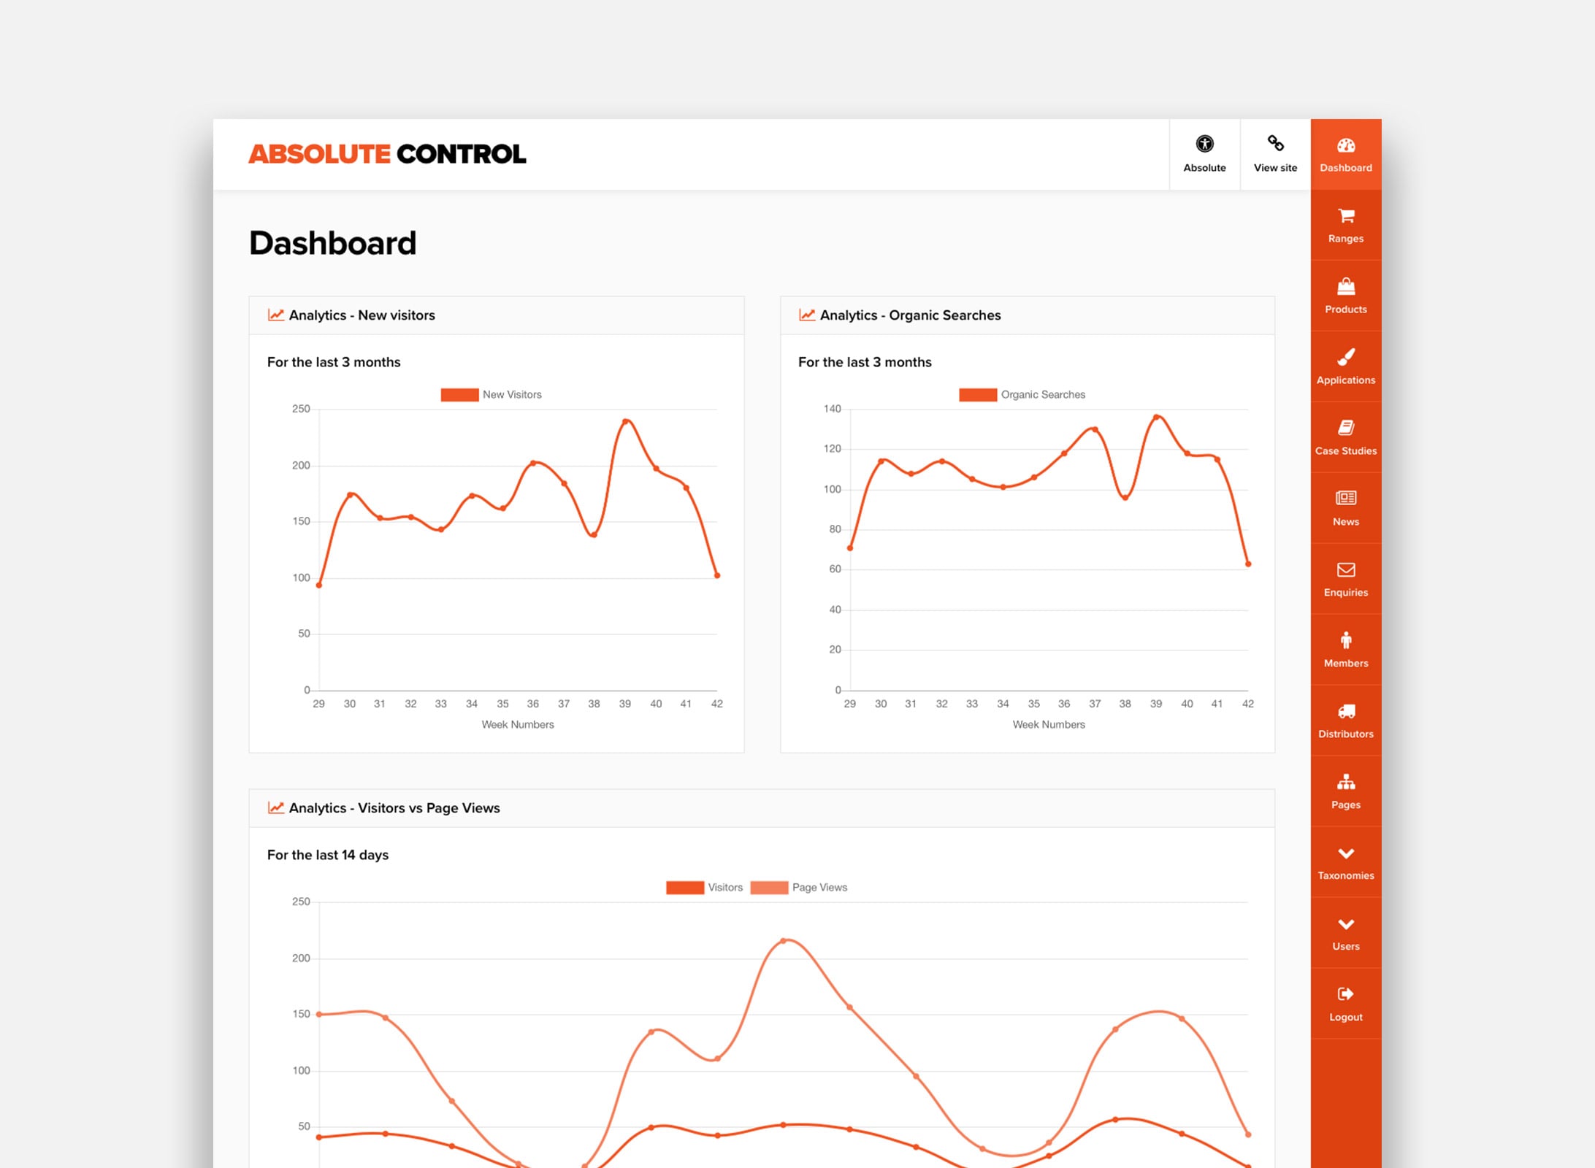Viewport: 1595px width, 1168px height.
Task: Click the Visitors vs Page Views chart icon
Action: tap(275, 808)
